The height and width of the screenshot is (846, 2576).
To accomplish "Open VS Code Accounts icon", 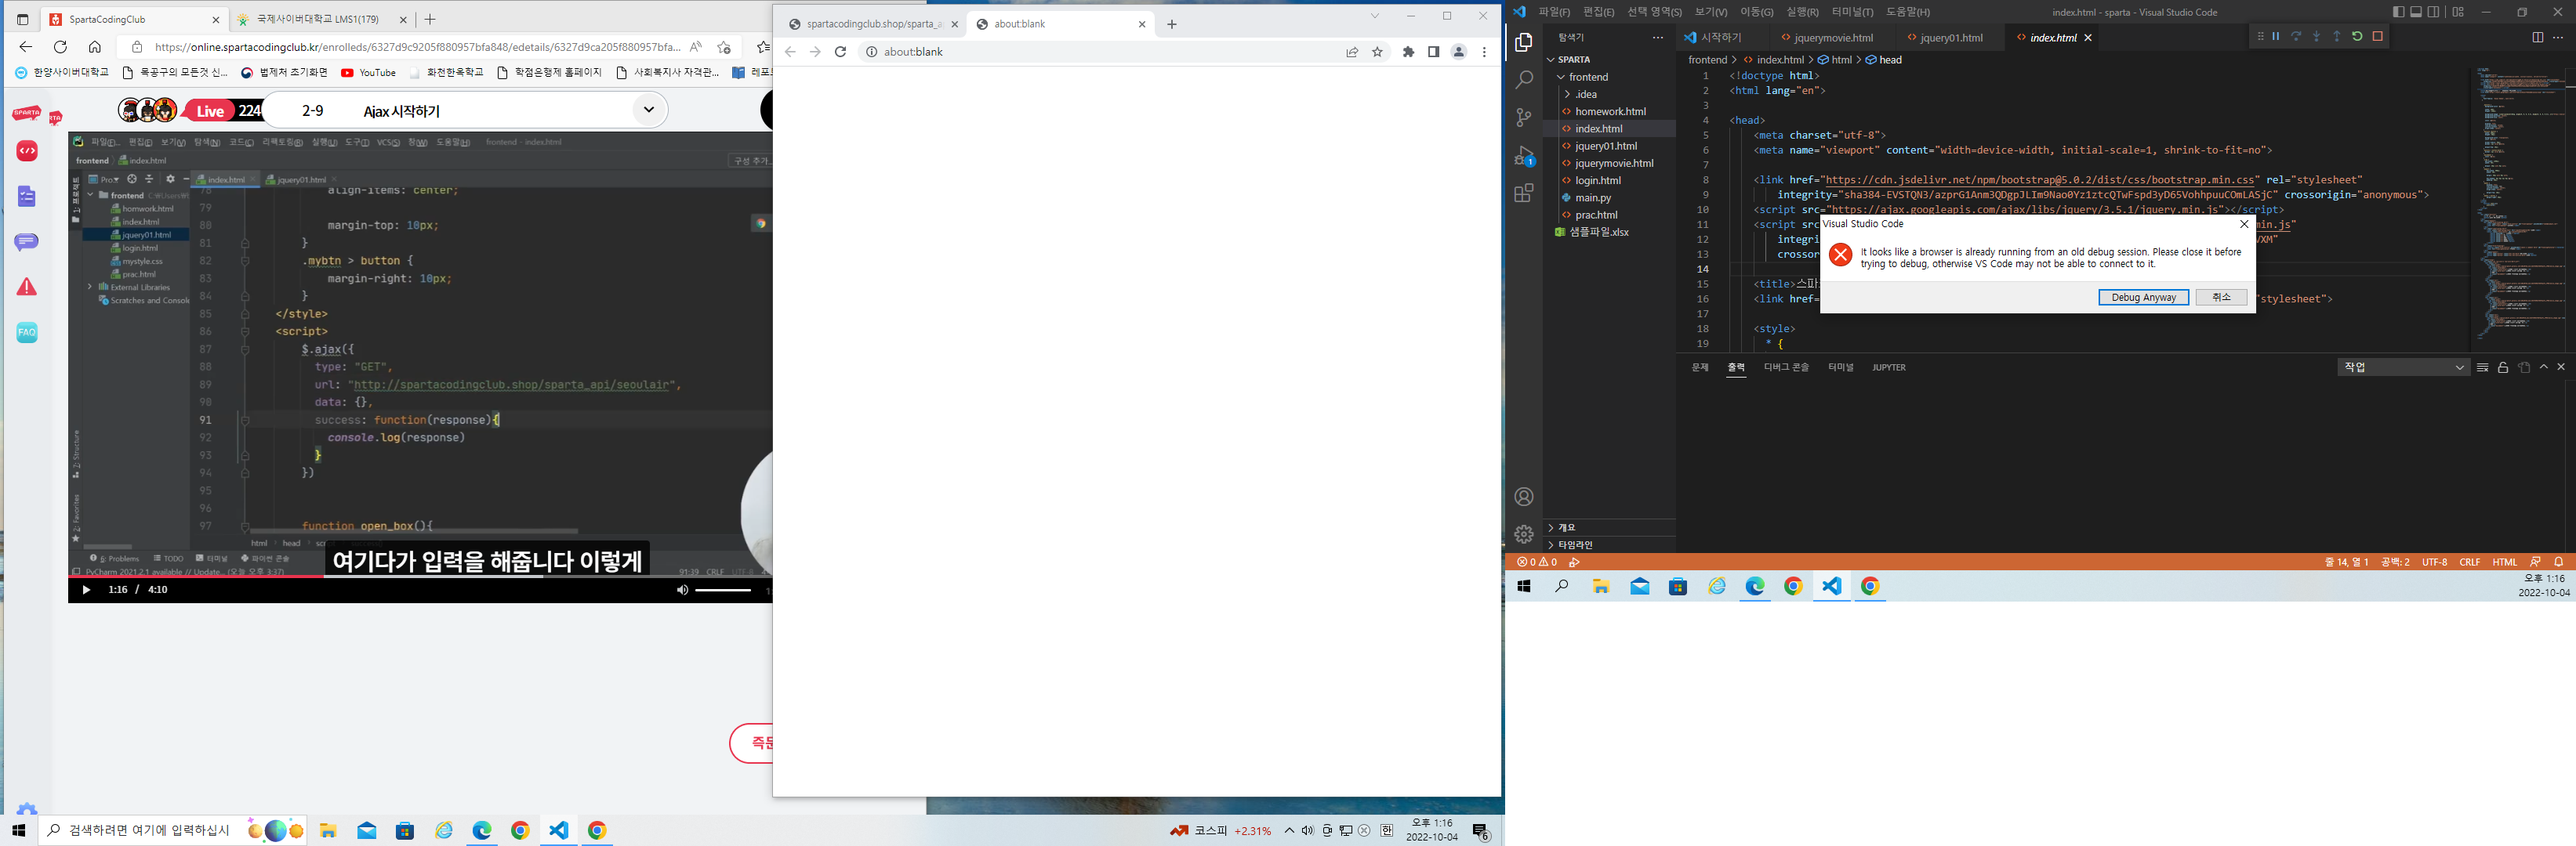I will [1524, 497].
